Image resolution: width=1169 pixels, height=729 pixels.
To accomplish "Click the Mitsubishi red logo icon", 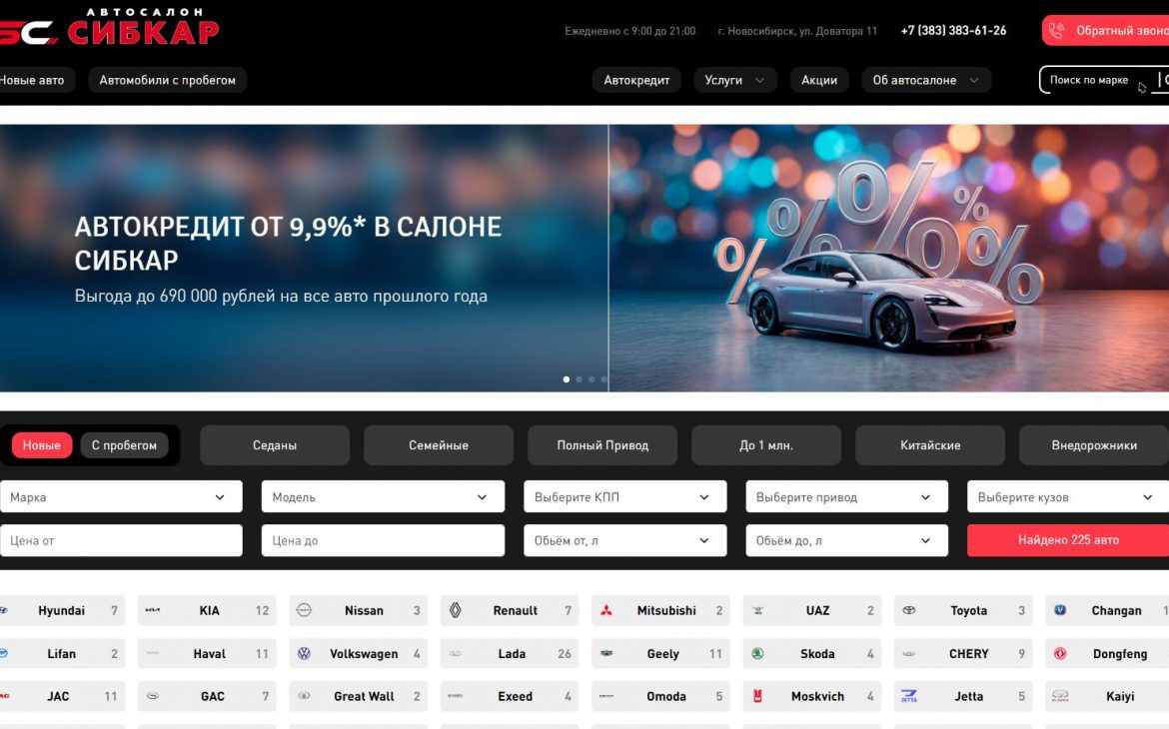I will coord(606,610).
